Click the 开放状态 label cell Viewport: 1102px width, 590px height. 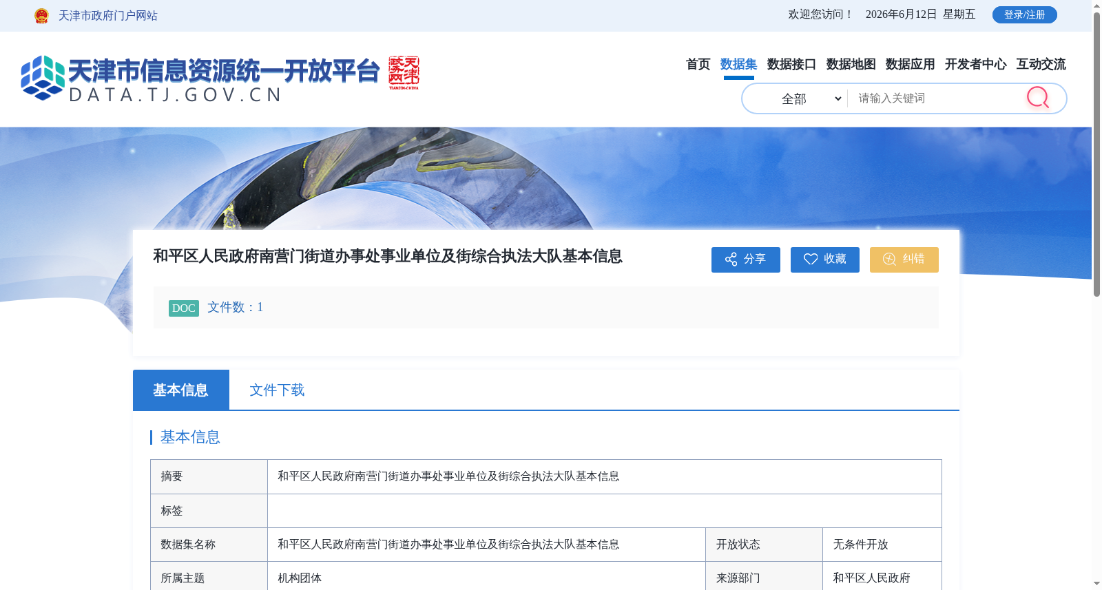pos(764,545)
